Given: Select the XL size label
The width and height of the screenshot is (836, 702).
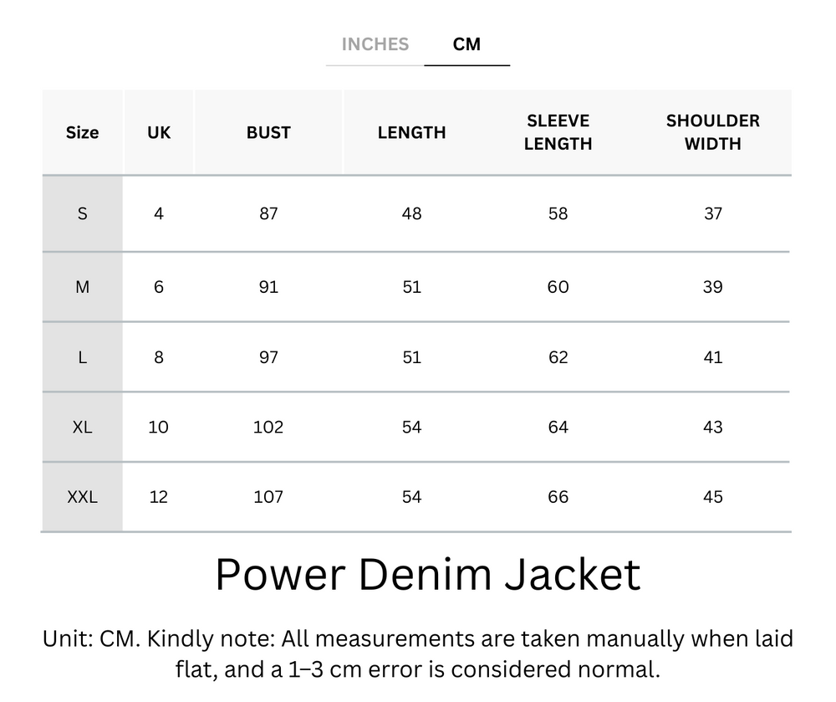Looking at the screenshot, I should (82, 427).
